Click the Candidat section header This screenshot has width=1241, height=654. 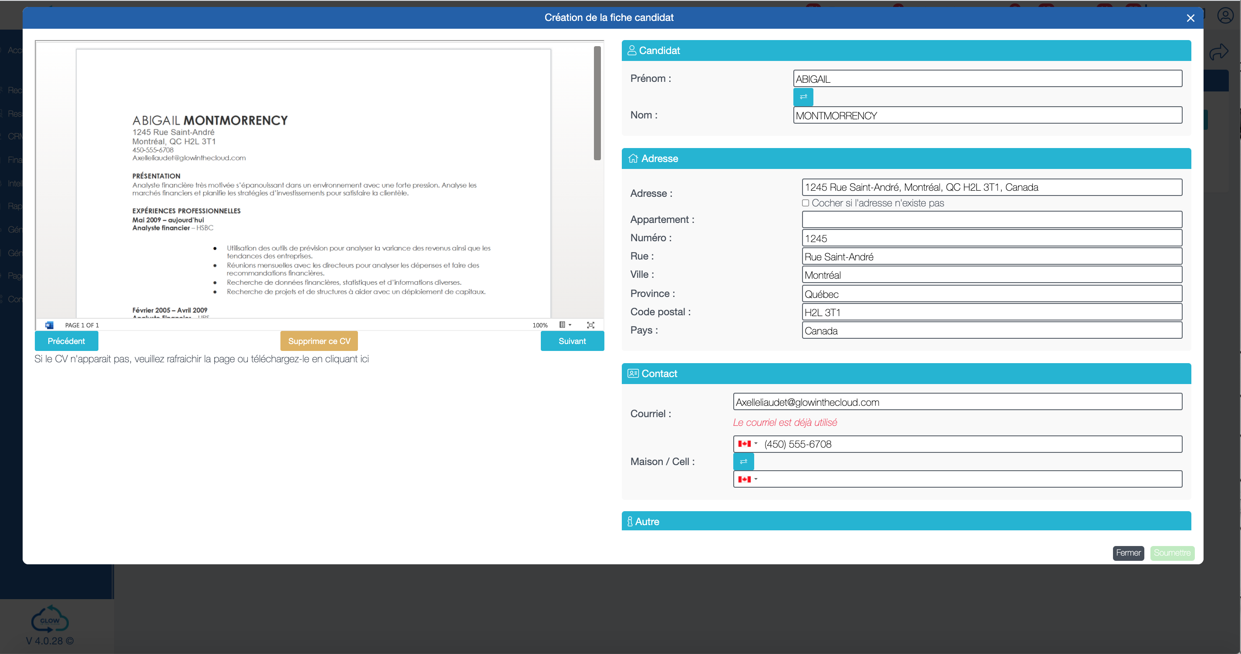(x=906, y=51)
